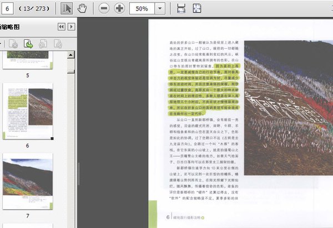The width and height of the screenshot is (333, 228).
Task: Collapse the thumbnails panel with double-arrow
Action: pyautogui.click(x=61, y=27)
